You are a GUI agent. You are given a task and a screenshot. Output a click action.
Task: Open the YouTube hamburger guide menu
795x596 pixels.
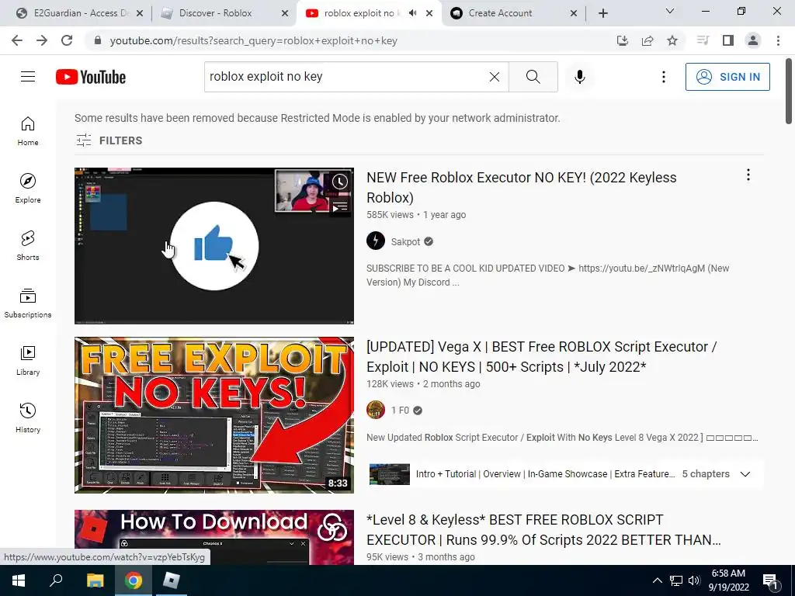tap(28, 77)
